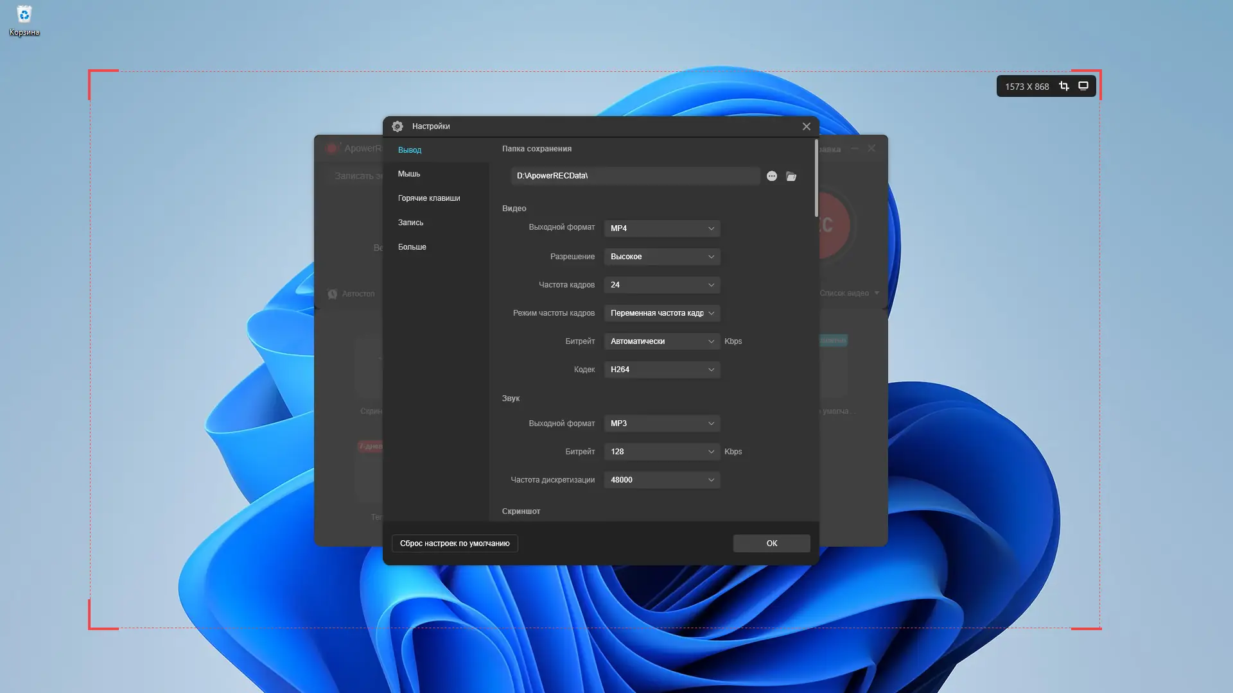
Task: Select the Запись tab in sidebar
Action: (410, 223)
